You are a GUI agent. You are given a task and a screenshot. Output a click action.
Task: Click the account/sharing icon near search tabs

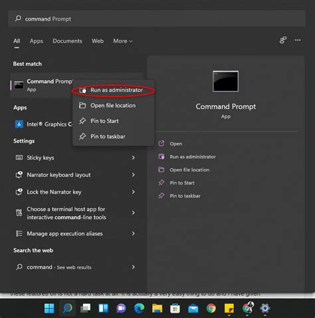pos(283,40)
